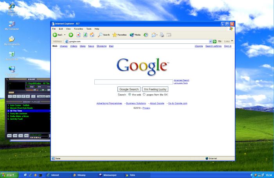274x178 pixels.
Task: Open the Favorites menu in the menu bar
Action: point(78,29)
